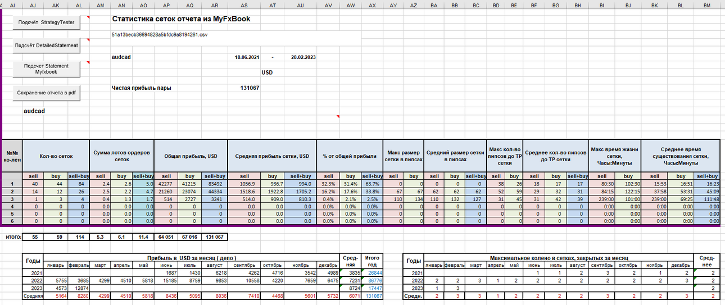Select the max lifetime cell 102:30

[628, 184]
